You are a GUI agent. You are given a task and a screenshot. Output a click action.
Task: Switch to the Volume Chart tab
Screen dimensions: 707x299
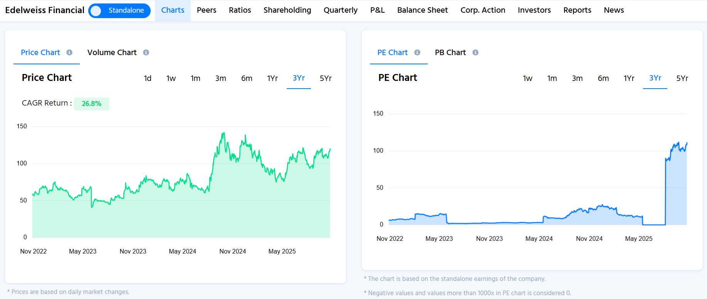click(x=112, y=52)
